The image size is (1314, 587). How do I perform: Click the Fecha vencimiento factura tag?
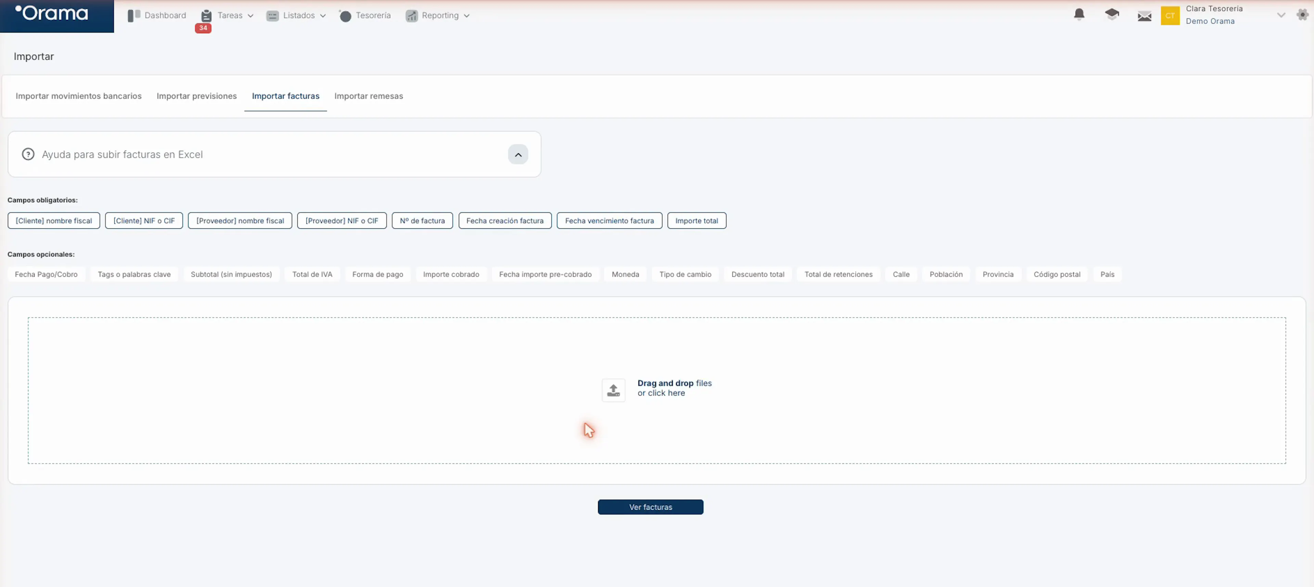[x=609, y=221]
